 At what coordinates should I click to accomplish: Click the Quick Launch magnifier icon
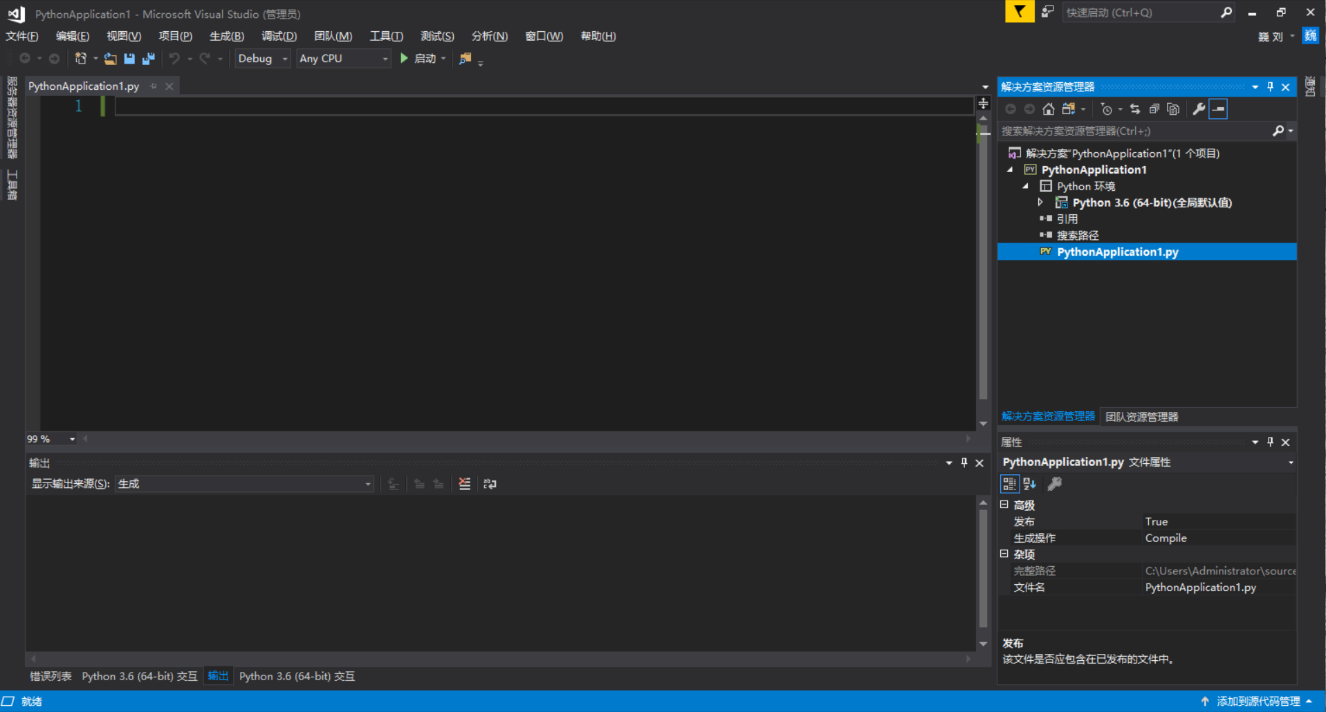coord(1226,12)
